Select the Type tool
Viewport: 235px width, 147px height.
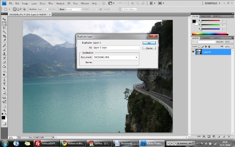tap(4, 84)
